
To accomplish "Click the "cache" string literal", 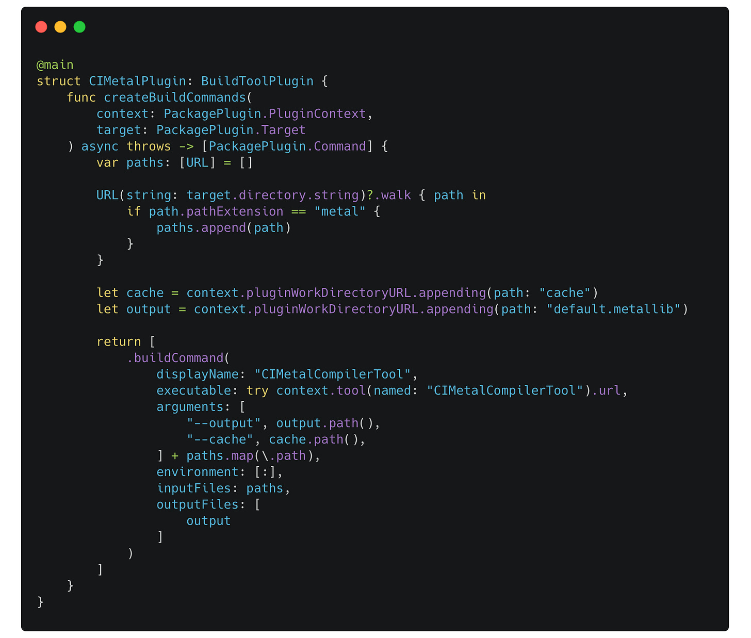I will 565,293.
